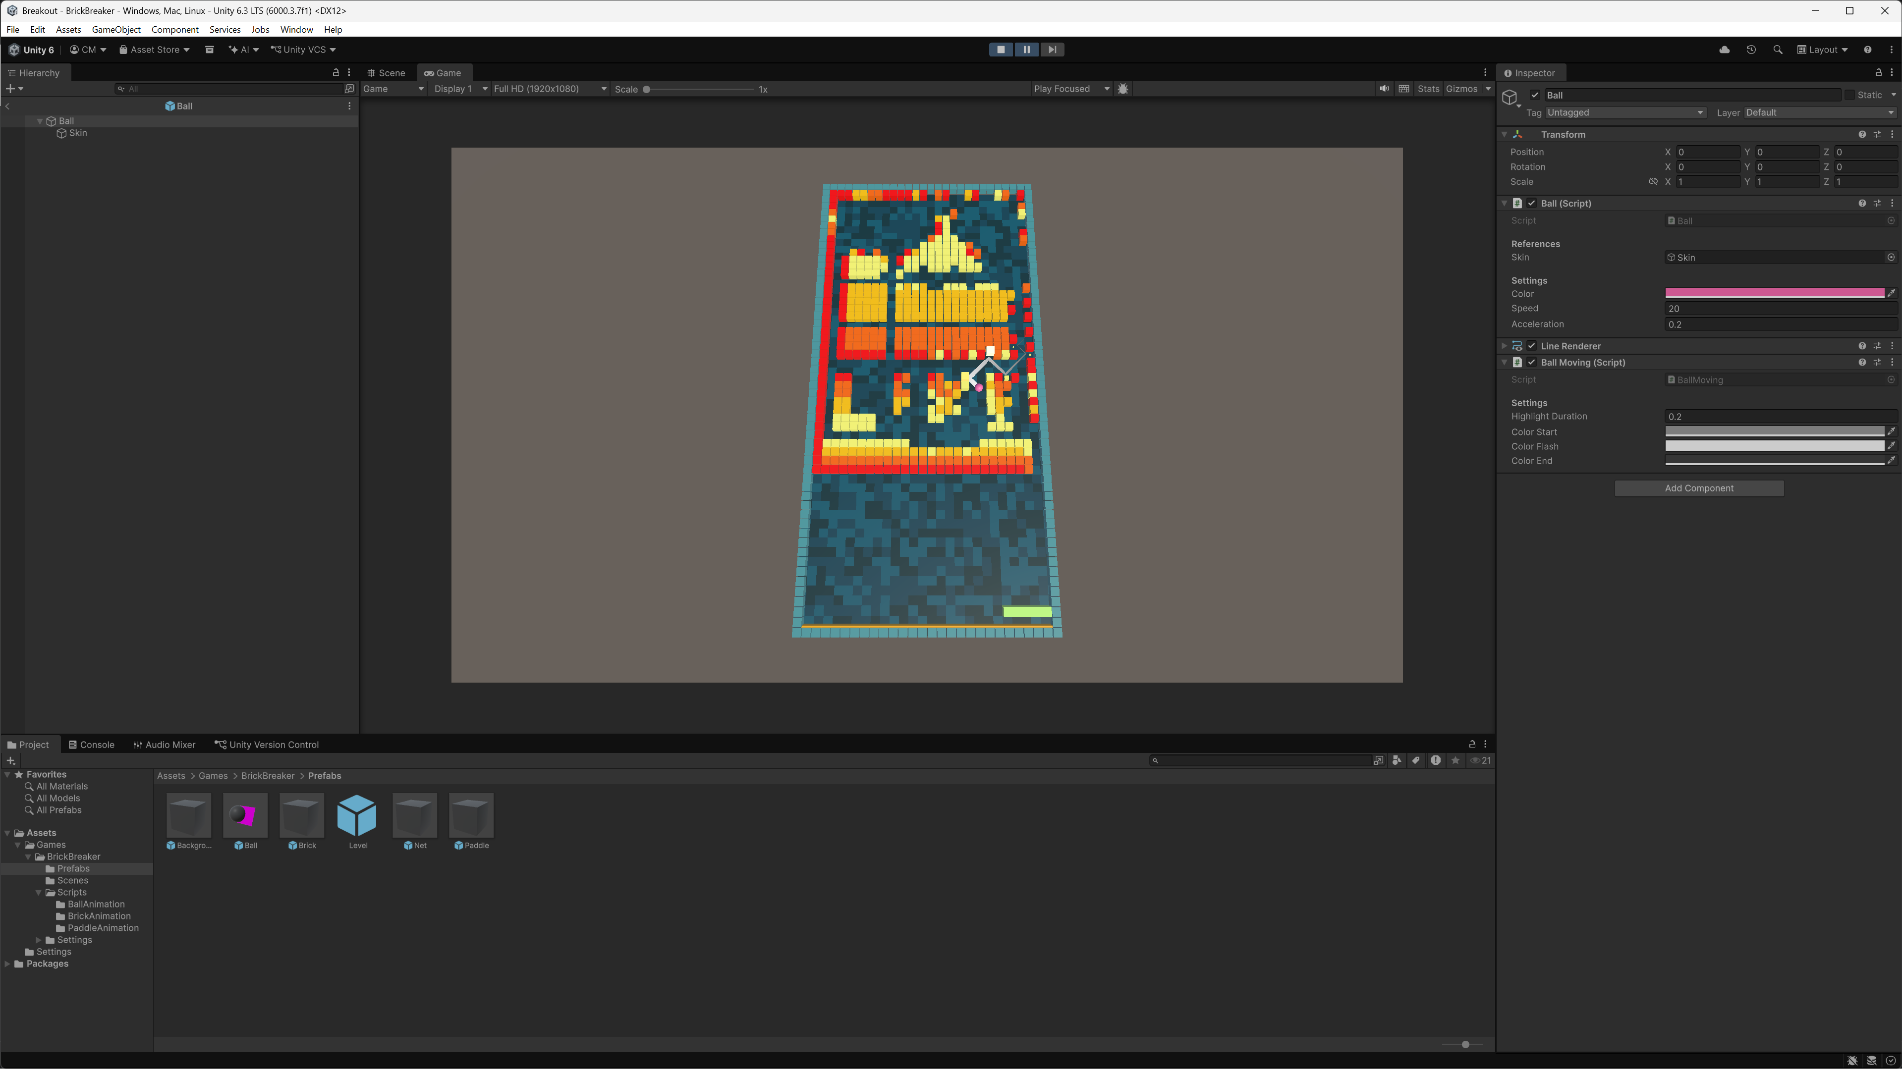Expand the Line Renderer component
Image resolution: width=1902 pixels, height=1069 pixels.
tap(1504, 345)
